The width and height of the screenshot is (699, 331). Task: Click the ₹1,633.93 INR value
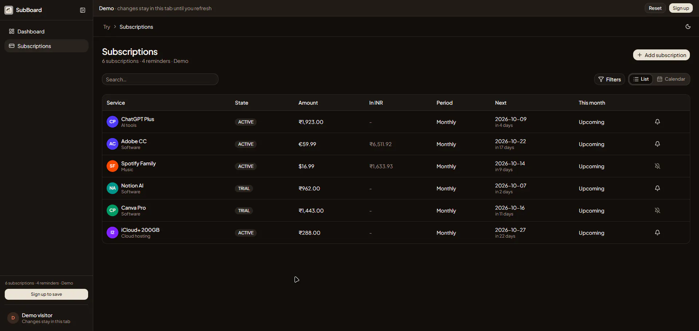coord(381,166)
